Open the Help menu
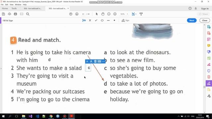This screenshot has width=212, height=119. pos(25,5)
